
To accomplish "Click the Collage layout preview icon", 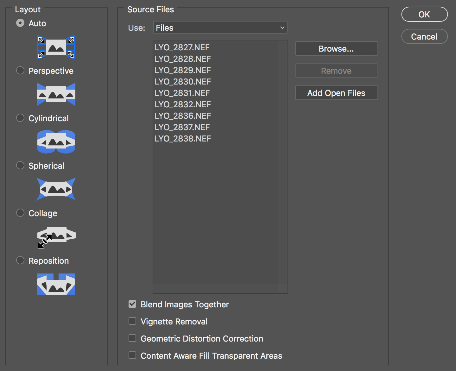I will tap(56, 237).
